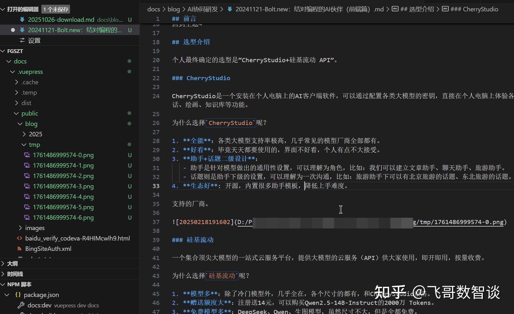Click the file name breadcrumb 20241121-Bolt.new
Screen dimensions: 514x314
310,9
